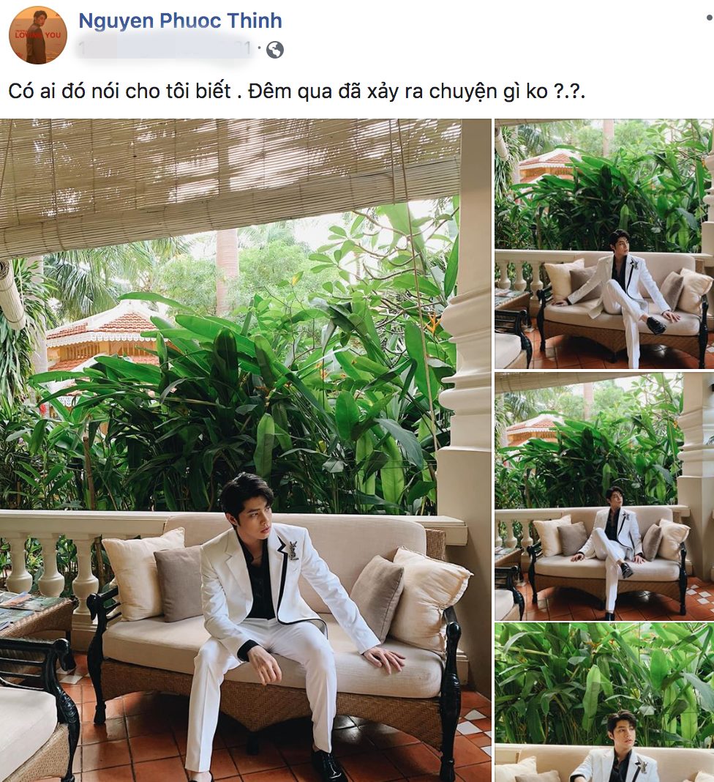The width and height of the screenshot is (714, 782).
Task: Click the gazebo roof in top-right thumbnail
Action: [546, 163]
